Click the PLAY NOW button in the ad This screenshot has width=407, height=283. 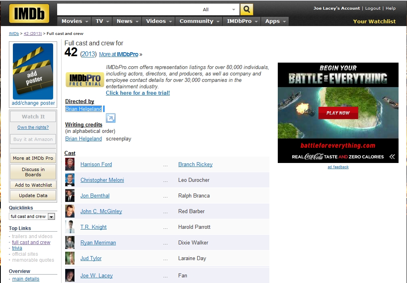(338, 113)
